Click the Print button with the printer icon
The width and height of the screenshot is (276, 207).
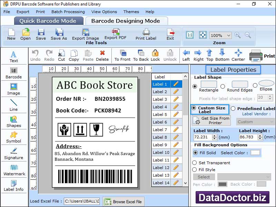(262, 56)
